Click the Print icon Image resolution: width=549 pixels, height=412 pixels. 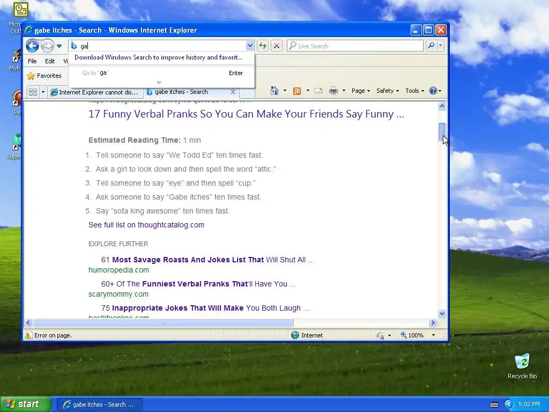pos(333,91)
